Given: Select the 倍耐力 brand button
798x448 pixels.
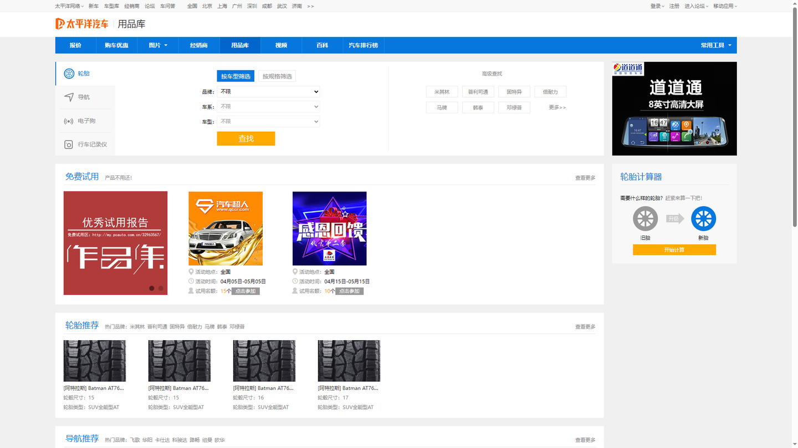Looking at the screenshot, I should point(550,92).
